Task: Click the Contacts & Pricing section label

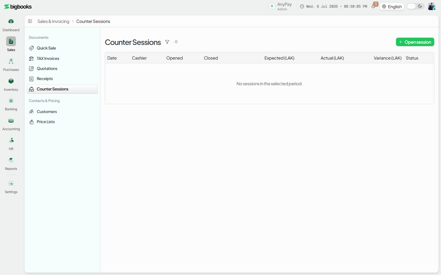Action: [x=44, y=101]
